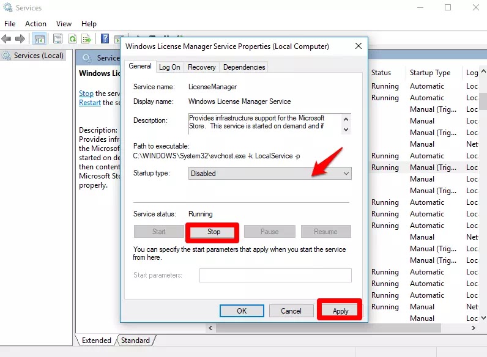
Task: Click the Resume button
Action: [x=325, y=232]
